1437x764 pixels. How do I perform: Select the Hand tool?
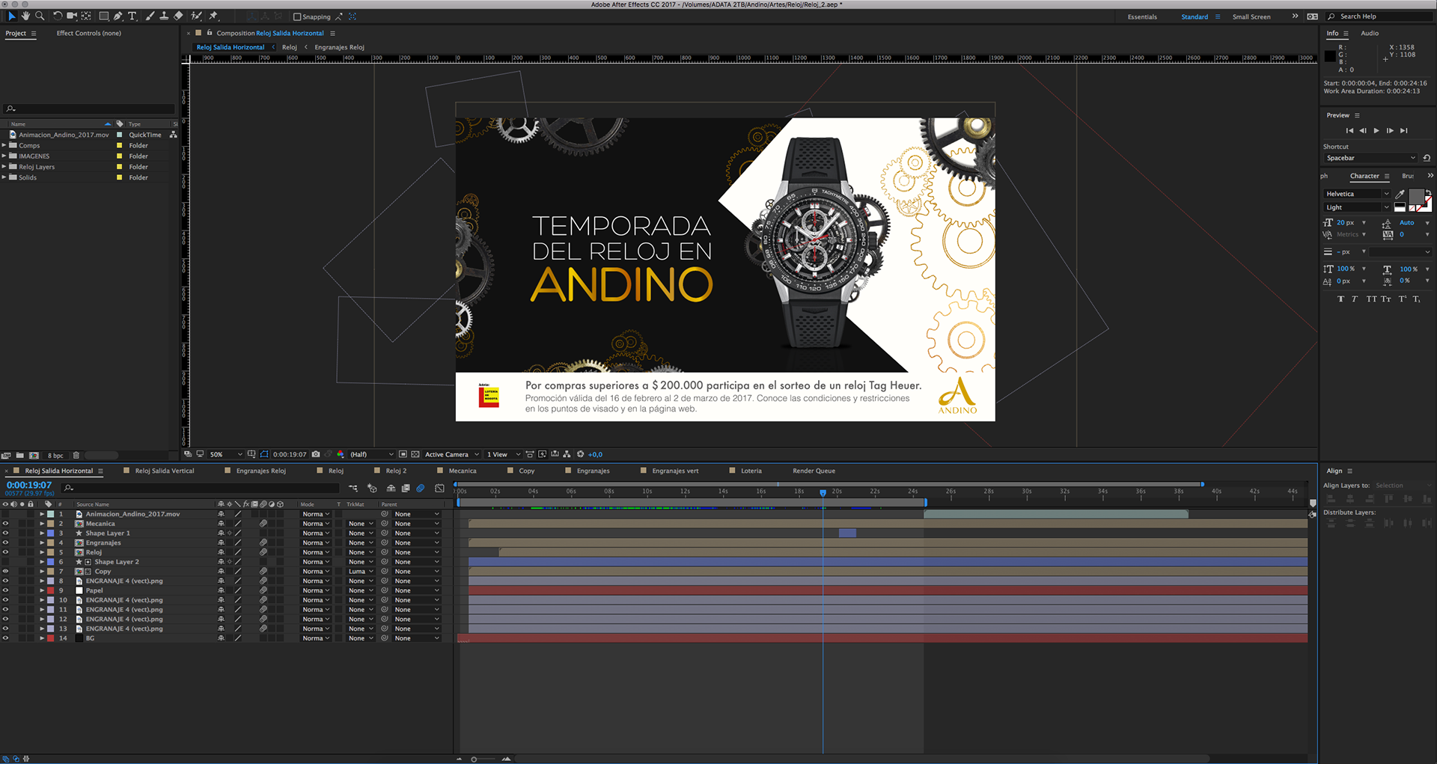click(x=25, y=16)
